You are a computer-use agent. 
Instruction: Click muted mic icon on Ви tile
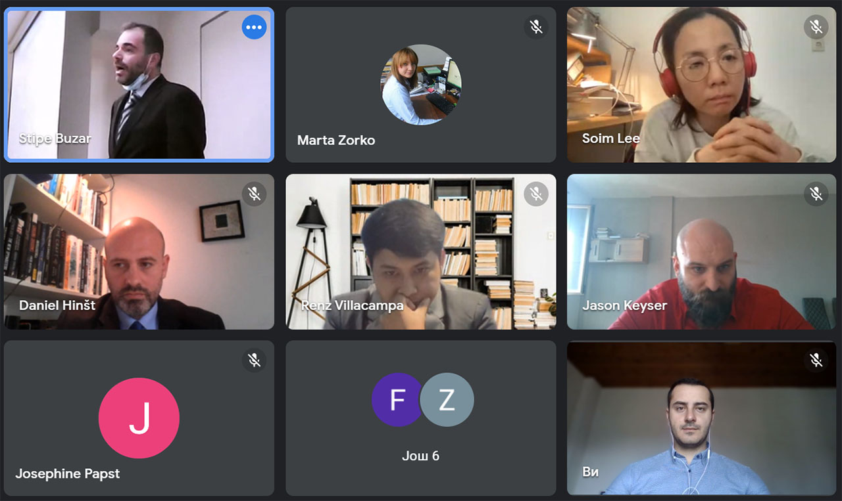click(816, 360)
